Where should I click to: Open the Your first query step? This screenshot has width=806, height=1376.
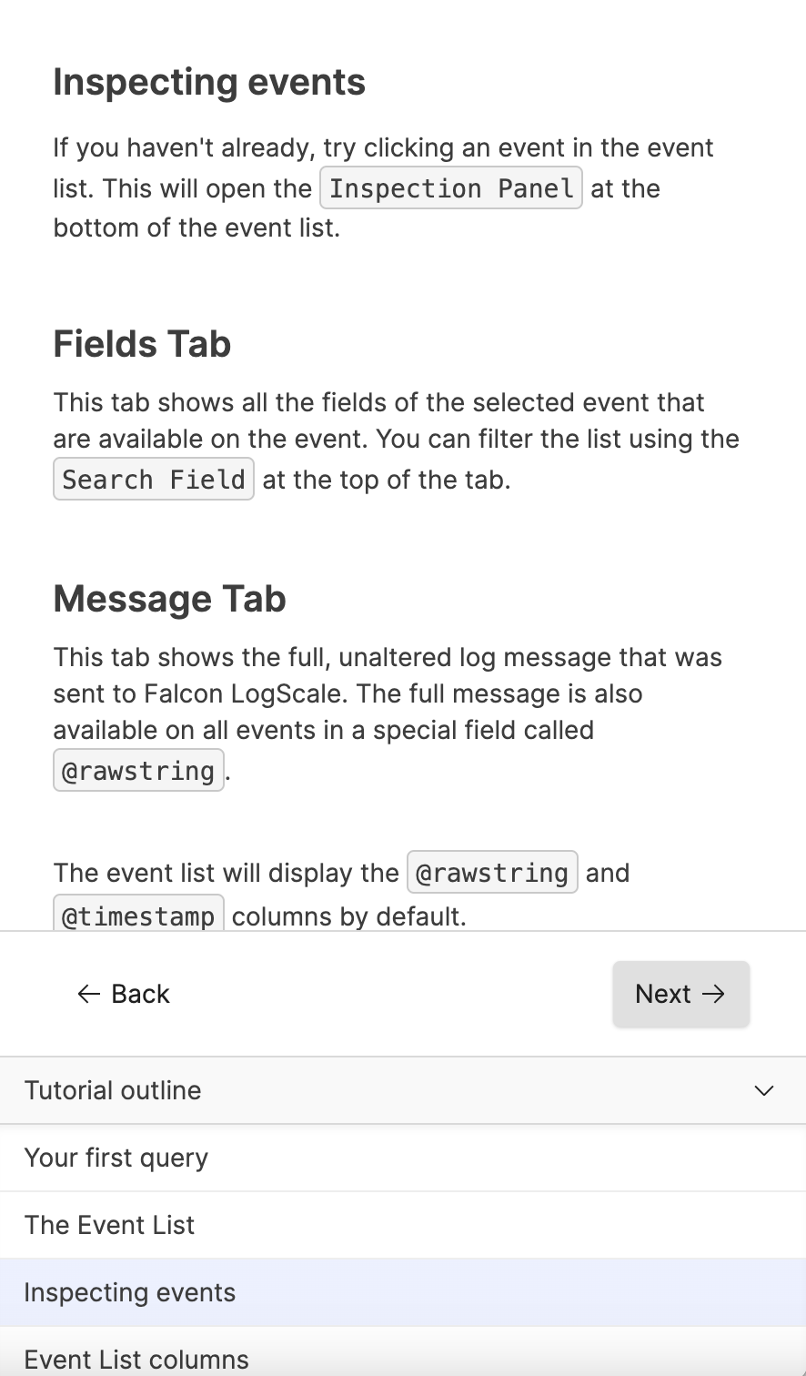[116, 1158]
